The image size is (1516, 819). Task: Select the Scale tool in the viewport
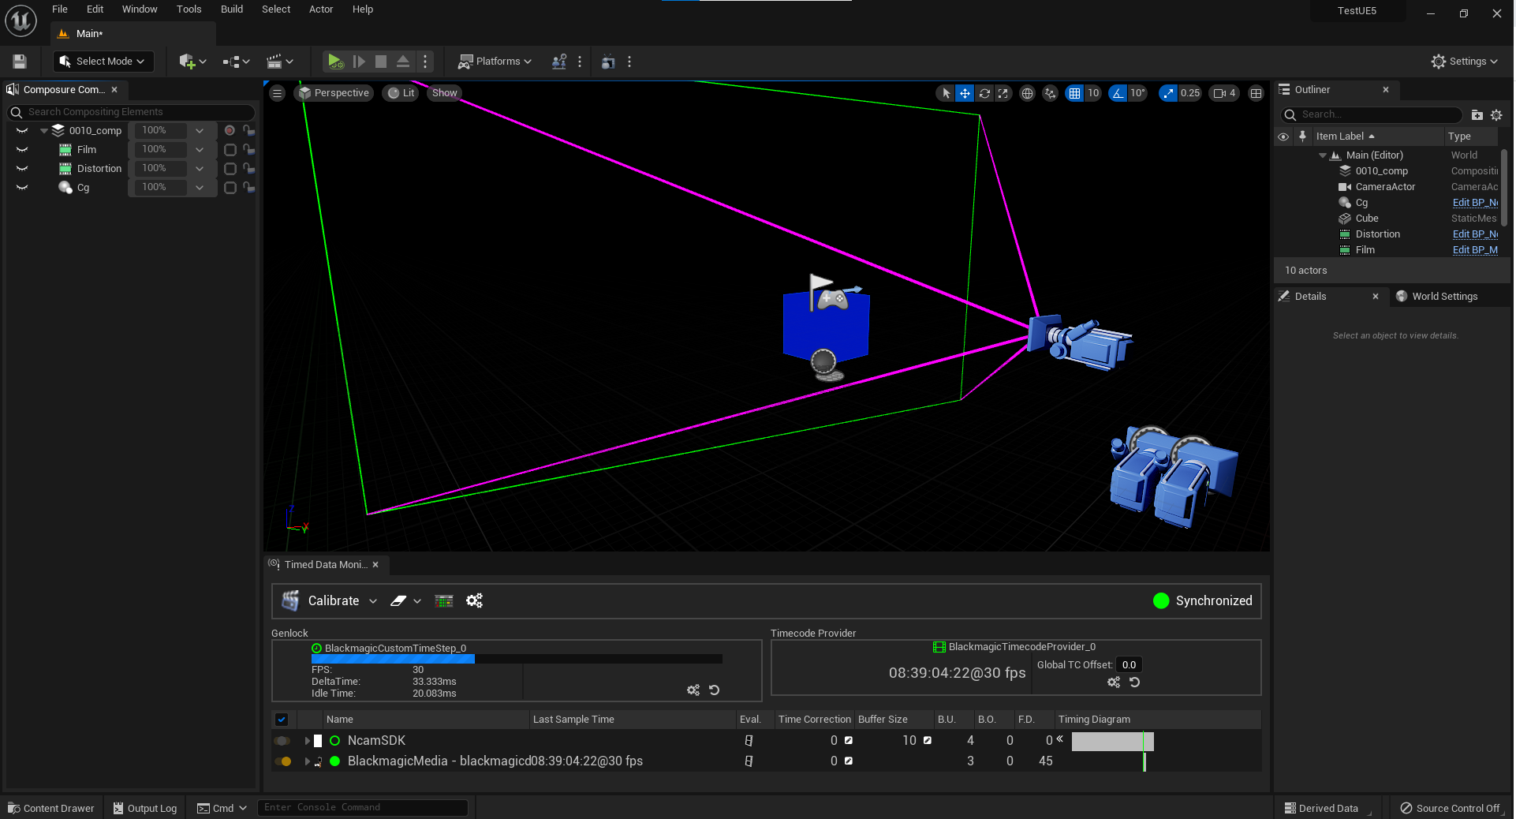coord(1003,93)
